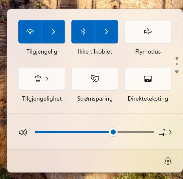The image size is (183, 179).
Task: Click the Direkteteksting text label
Action: (x=148, y=99)
